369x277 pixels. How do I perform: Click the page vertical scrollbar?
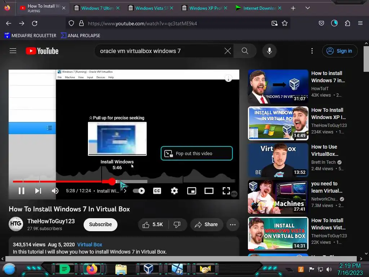366,59
